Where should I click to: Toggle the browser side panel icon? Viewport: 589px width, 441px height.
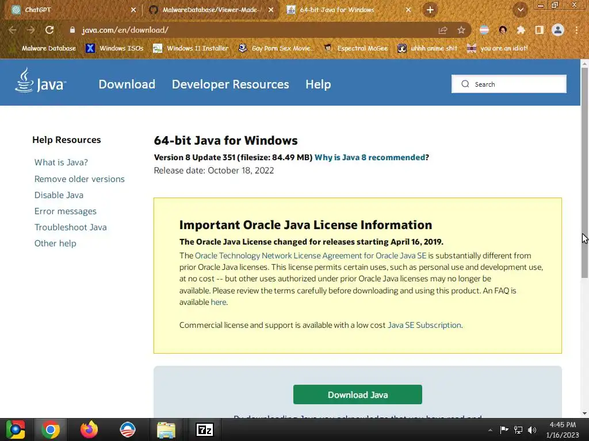pos(539,30)
